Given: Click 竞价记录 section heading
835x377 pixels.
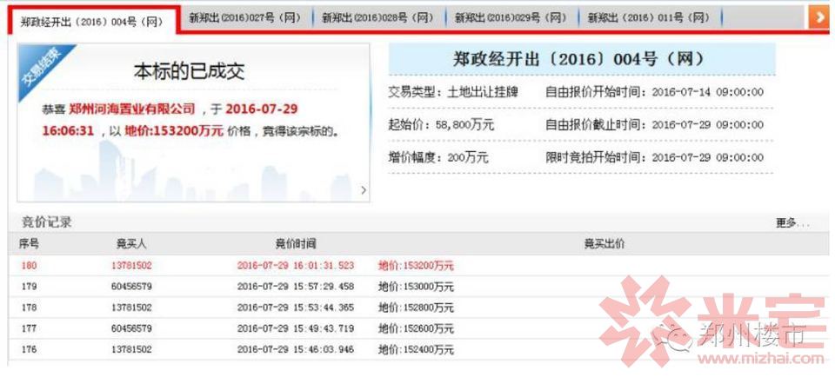Looking at the screenshot, I should [46, 222].
